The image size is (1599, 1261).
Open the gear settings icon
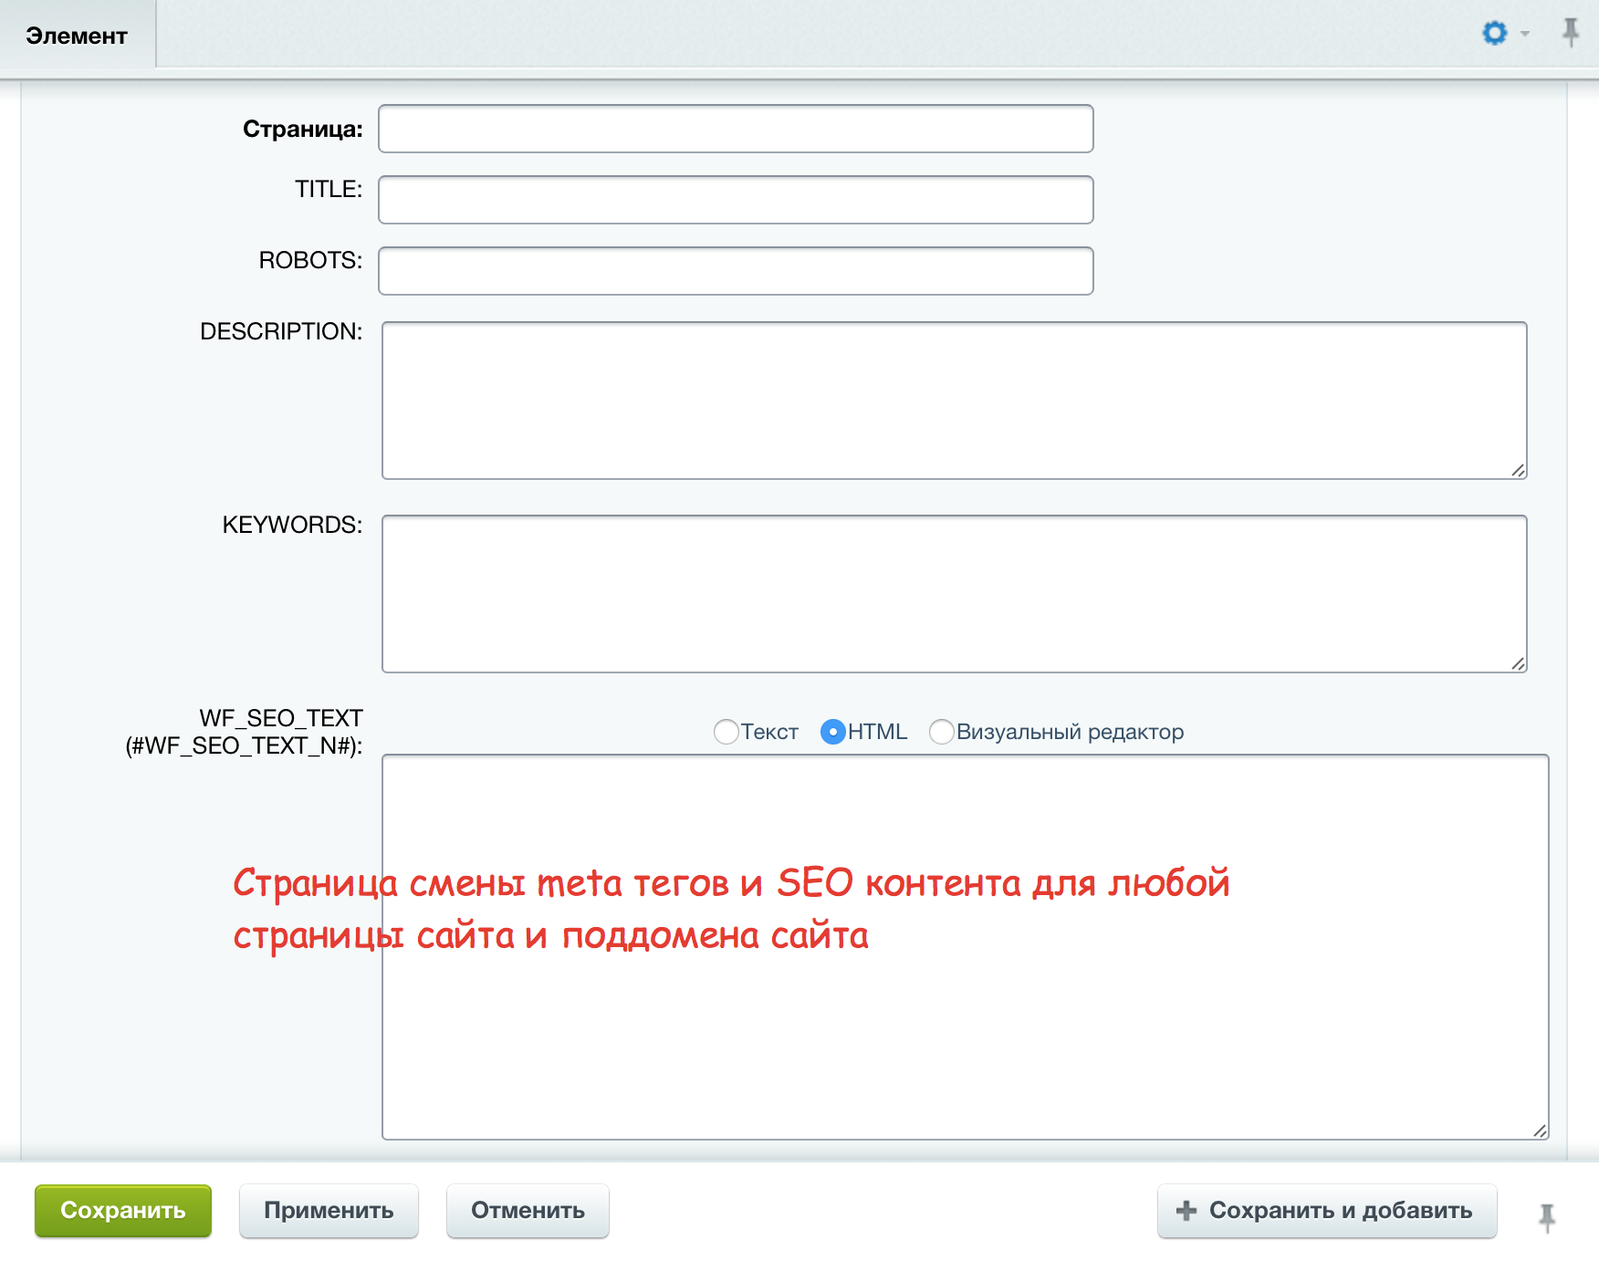pyautogui.click(x=1494, y=34)
